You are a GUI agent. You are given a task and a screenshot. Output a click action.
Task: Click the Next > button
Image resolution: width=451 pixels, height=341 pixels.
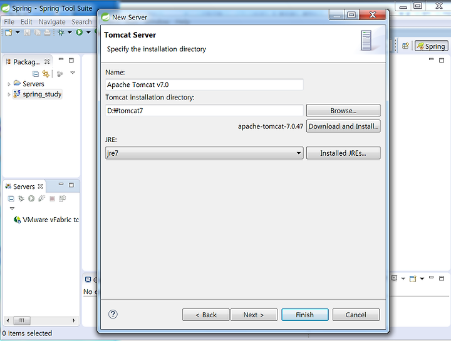coord(254,315)
